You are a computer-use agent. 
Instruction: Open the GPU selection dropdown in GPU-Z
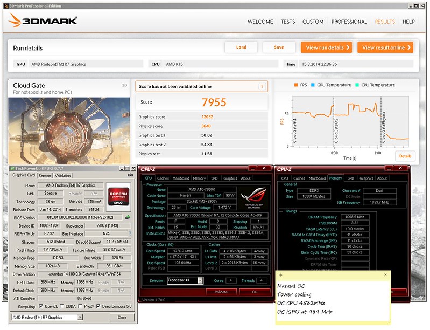point(80,318)
